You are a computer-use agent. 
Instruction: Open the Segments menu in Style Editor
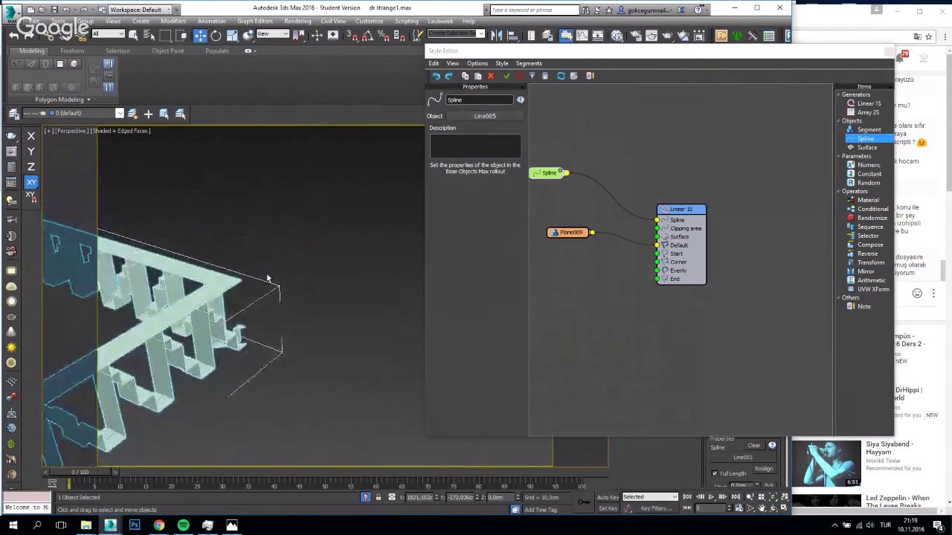point(529,63)
